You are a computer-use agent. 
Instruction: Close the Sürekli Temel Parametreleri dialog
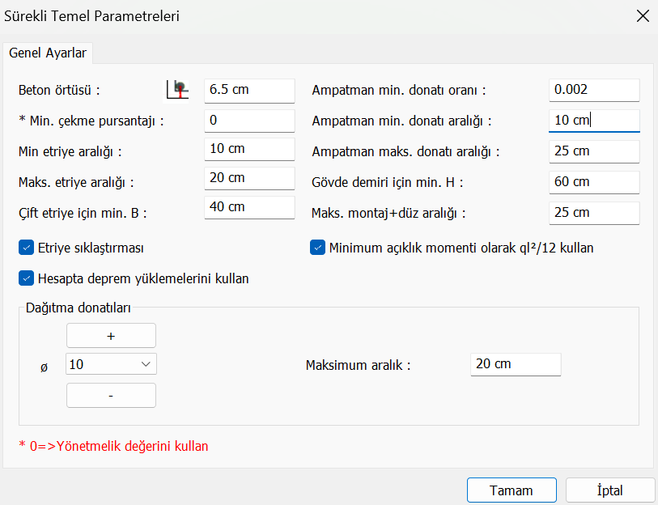643,16
